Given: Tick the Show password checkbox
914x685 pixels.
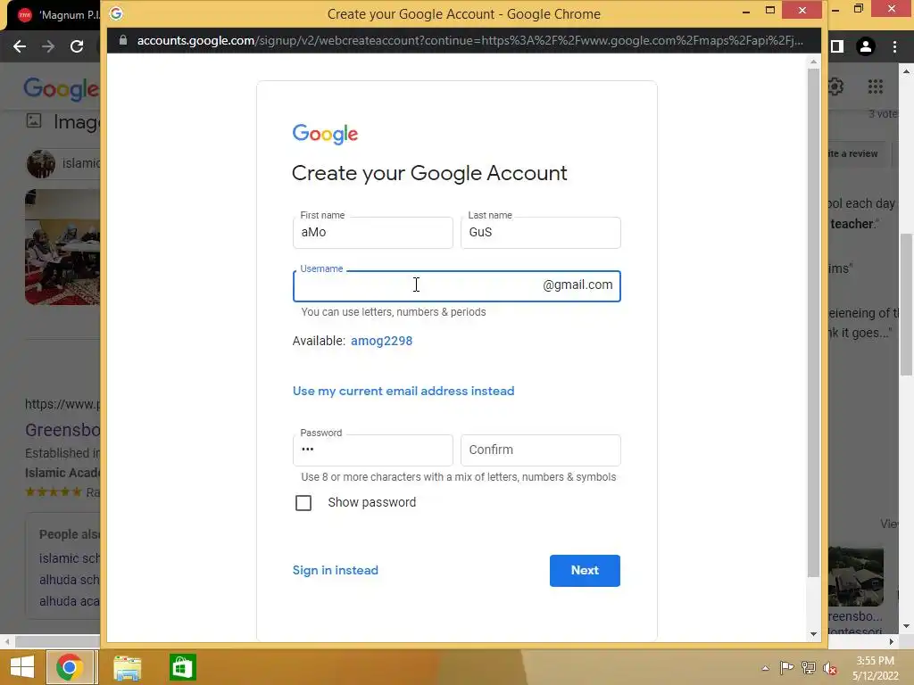Looking at the screenshot, I should tap(303, 503).
